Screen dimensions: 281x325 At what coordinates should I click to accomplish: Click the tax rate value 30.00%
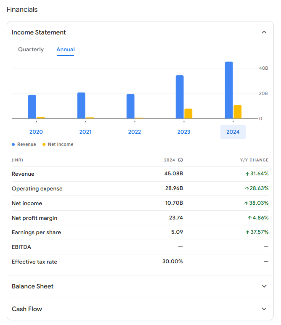coord(173,262)
